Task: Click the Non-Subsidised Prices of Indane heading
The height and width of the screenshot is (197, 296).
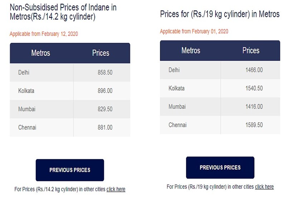Action: click(63, 12)
